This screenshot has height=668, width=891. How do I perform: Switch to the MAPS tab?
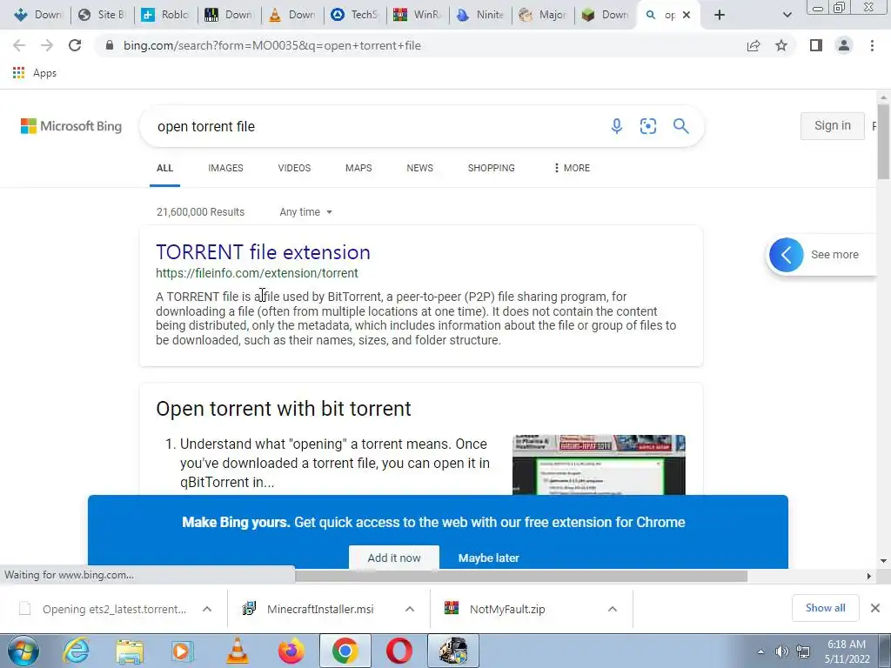358,168
